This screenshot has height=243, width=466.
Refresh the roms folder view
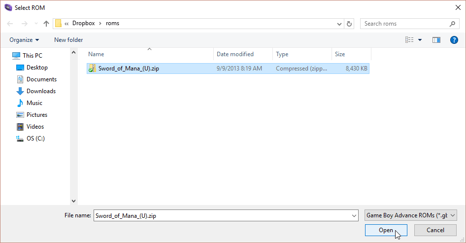point(349,24)
